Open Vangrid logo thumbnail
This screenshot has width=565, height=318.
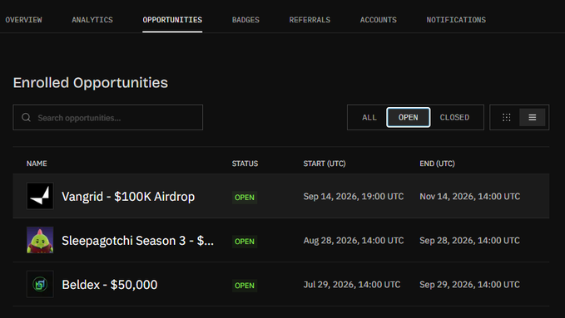(x=40, y=196)
